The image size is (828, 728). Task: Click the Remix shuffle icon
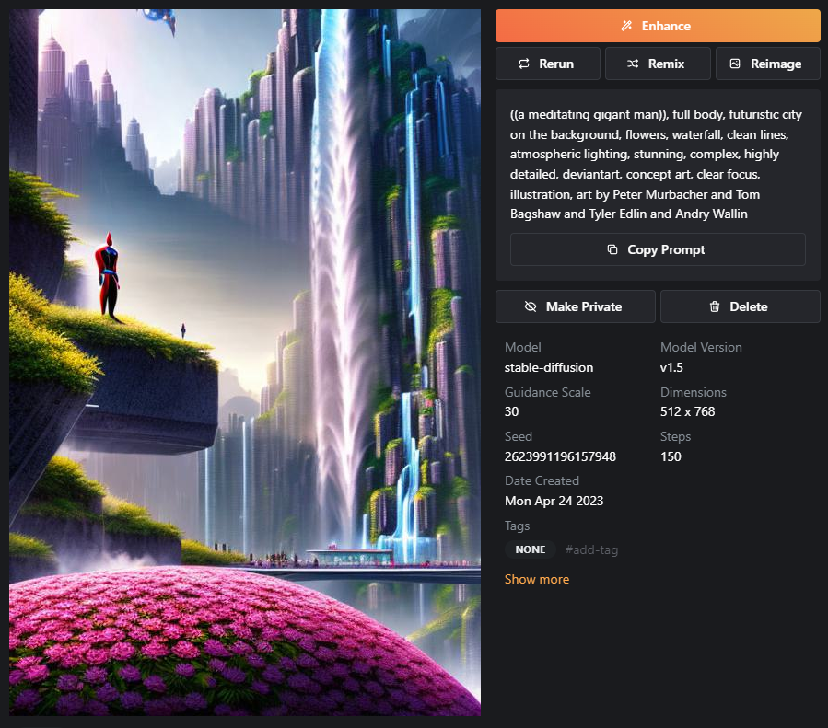633,64
